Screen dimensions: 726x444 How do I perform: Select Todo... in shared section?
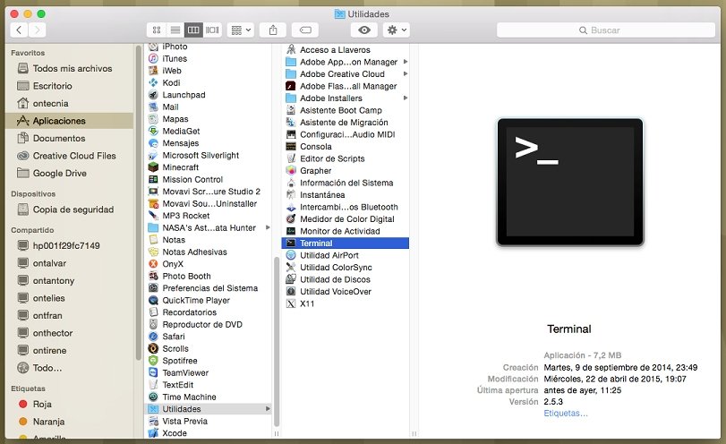point(70,368)
